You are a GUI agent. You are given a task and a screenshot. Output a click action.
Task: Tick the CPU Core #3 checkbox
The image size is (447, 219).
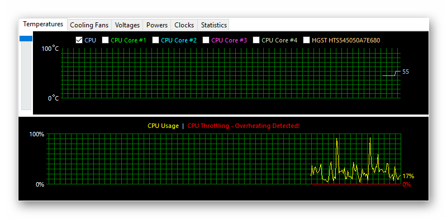pos(206,40)
